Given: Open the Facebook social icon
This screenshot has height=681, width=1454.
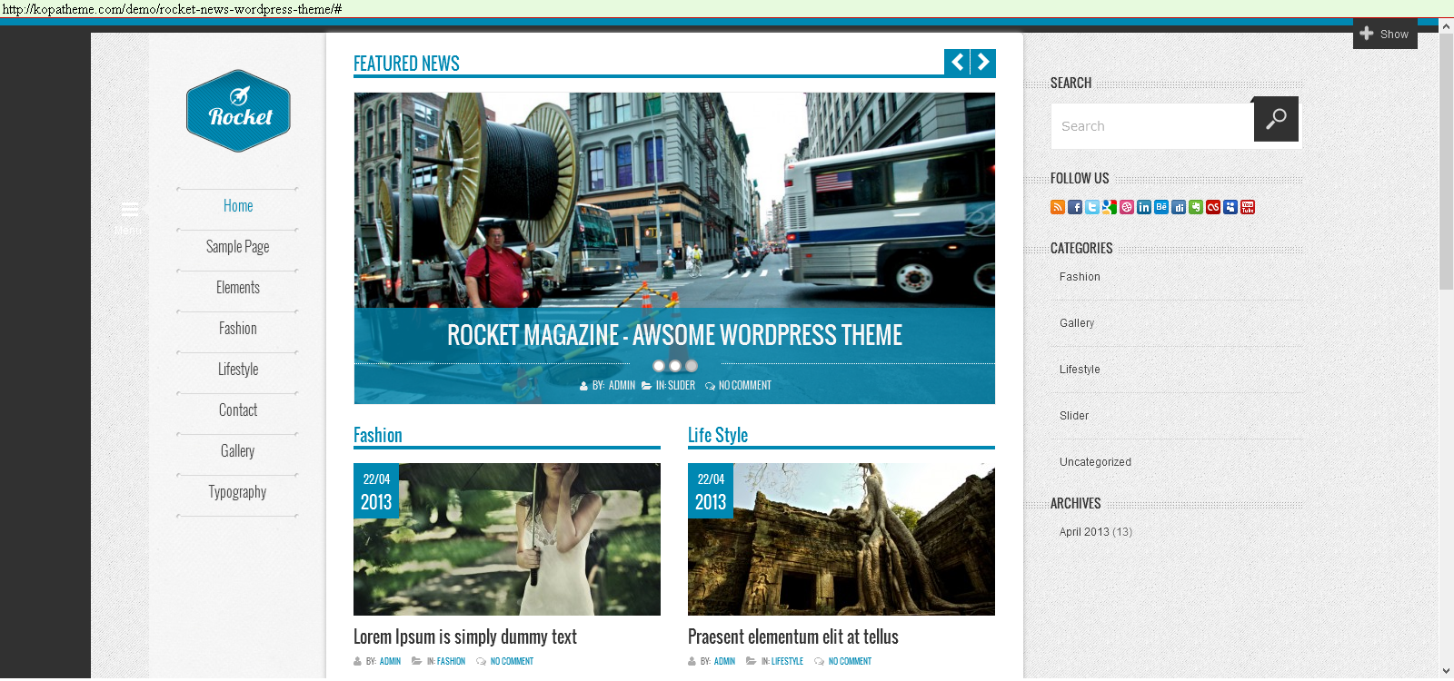Looking at the screenshot, I should [1074, 207].
